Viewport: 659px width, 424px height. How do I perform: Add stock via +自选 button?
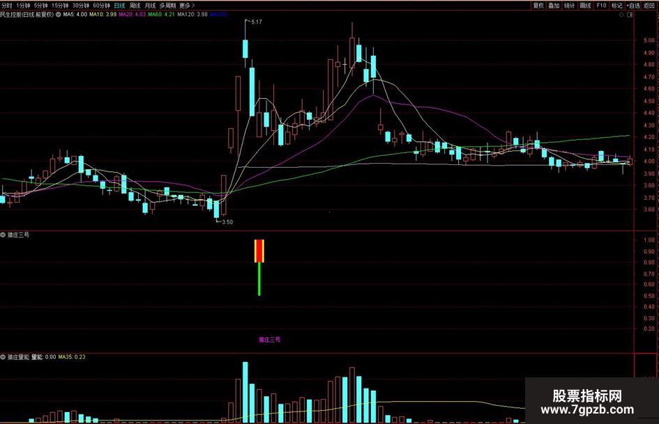[633, 6]
